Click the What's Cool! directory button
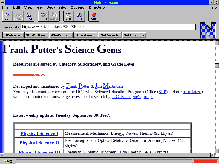219x164 pixels. tap(60, 35)
